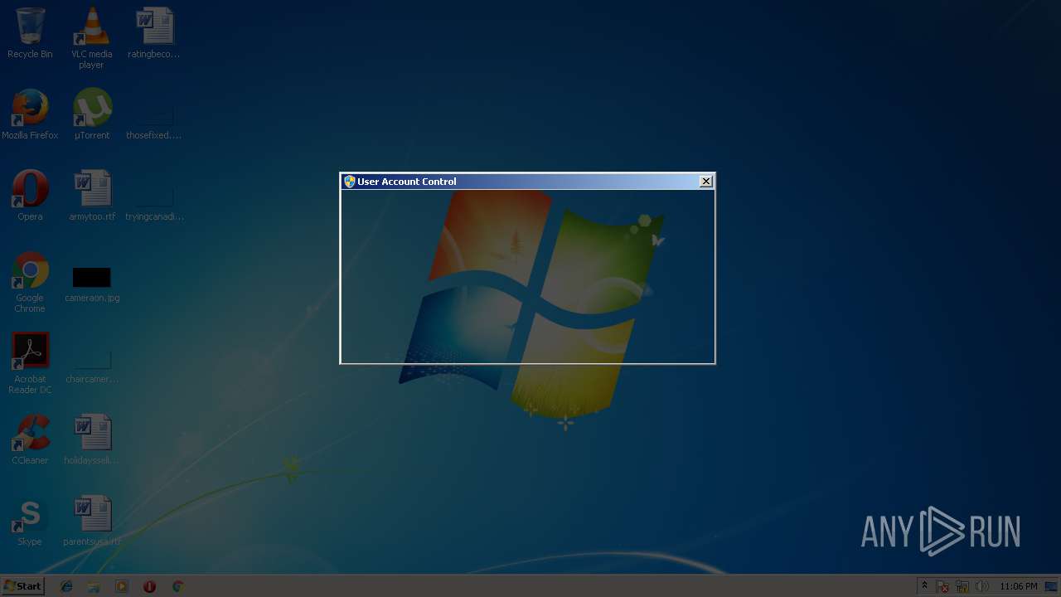1061x597 pixels.
Task: Open the Opera browser shortcut
Action: [30, 196]
